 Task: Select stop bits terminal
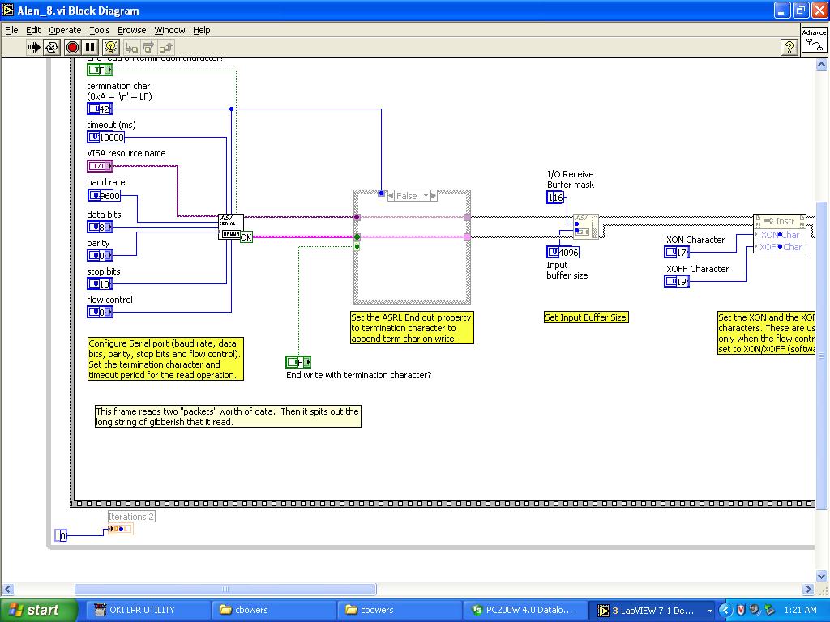100,284
